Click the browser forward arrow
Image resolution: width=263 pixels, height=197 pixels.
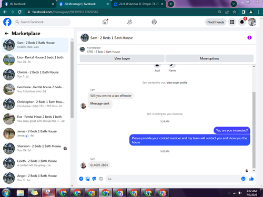coord(12,12)
